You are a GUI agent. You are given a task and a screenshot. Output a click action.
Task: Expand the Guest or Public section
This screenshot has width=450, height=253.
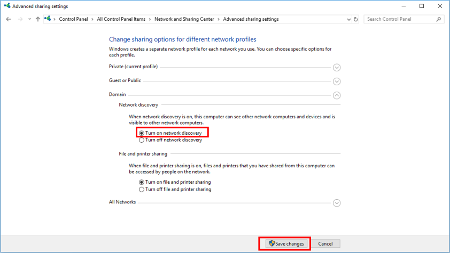point(337,81)
